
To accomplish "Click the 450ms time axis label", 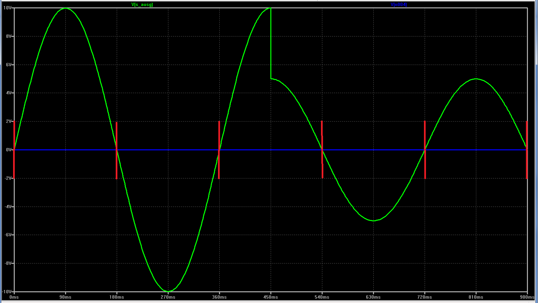I will click(x=271, y=297).
